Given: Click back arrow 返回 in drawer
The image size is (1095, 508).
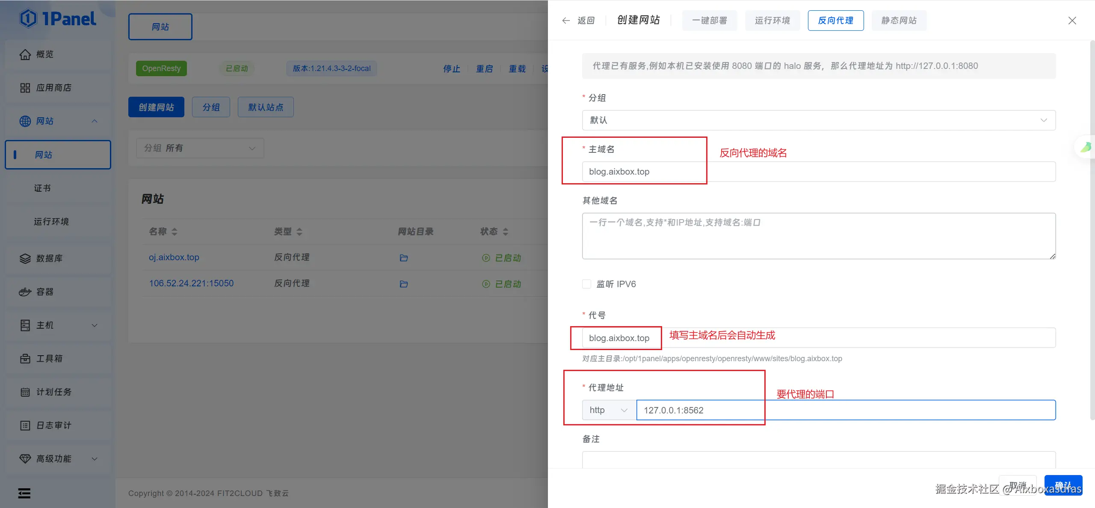Looking at the screenshot, I should coord(566,21).
